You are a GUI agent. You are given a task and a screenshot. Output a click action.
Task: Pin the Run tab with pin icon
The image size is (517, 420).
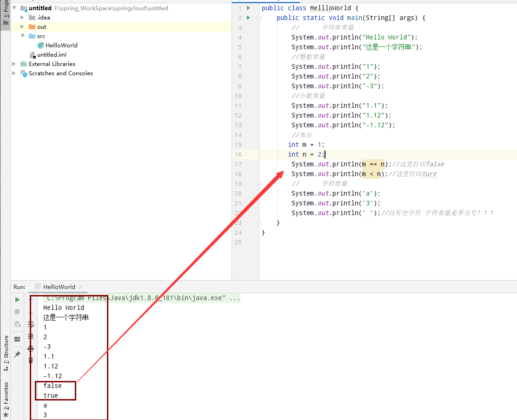17,354
